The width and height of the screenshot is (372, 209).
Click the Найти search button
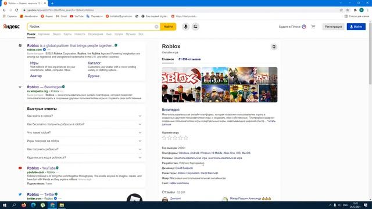(x=168, y=27)
